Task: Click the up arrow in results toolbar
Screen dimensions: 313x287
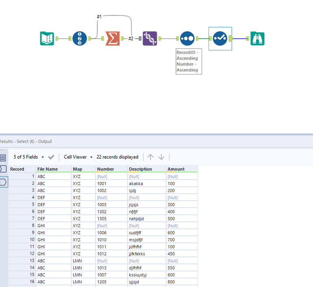Action: tap(150, 157)
